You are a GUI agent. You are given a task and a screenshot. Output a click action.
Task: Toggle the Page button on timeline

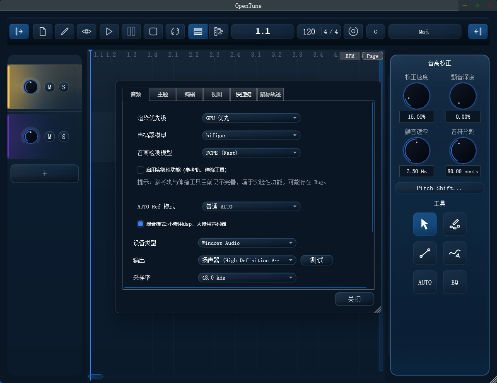tap(373, 56)
